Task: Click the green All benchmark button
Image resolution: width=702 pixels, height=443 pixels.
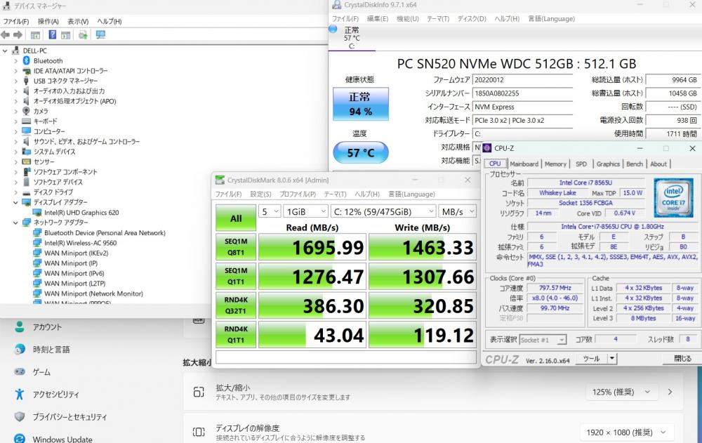Action: [x=236, y=218]
